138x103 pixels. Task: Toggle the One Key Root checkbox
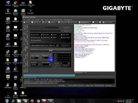coord(32,40)
